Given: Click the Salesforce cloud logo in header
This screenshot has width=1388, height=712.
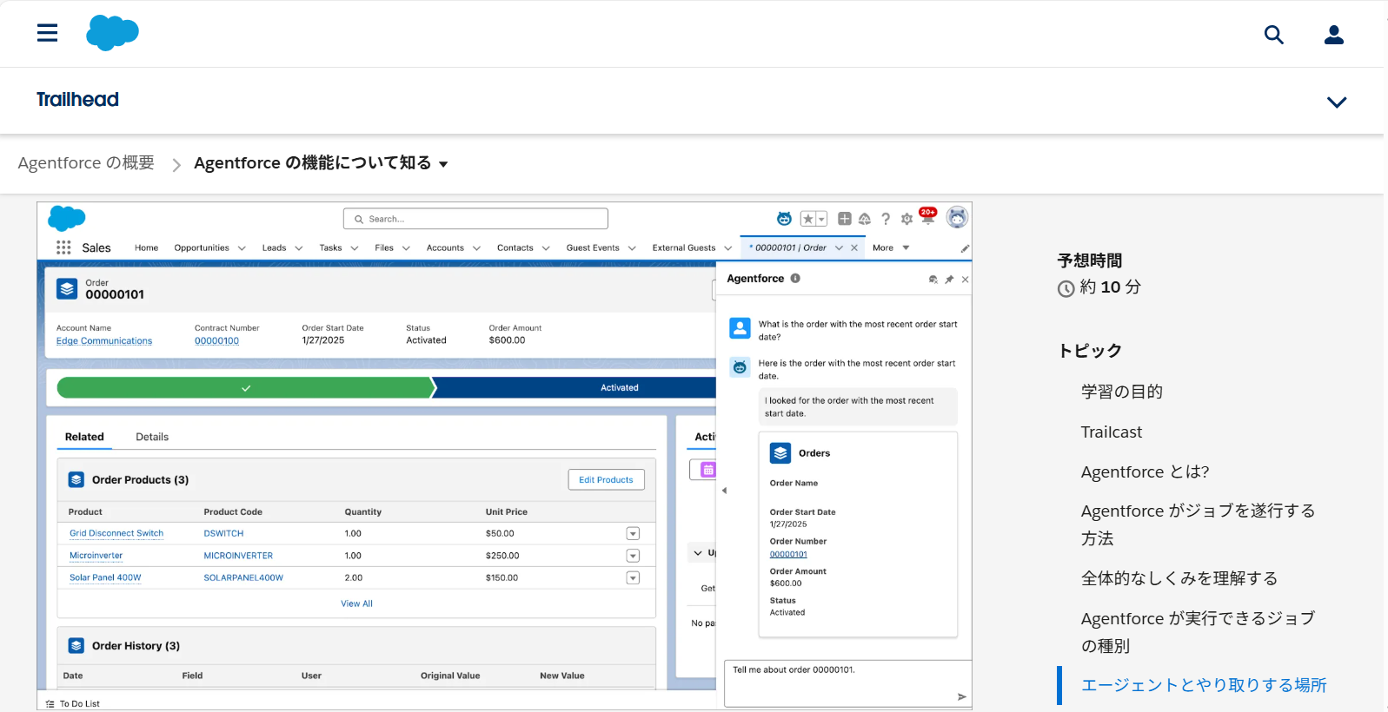Looking at the screenshot, I should pos(112,33).
